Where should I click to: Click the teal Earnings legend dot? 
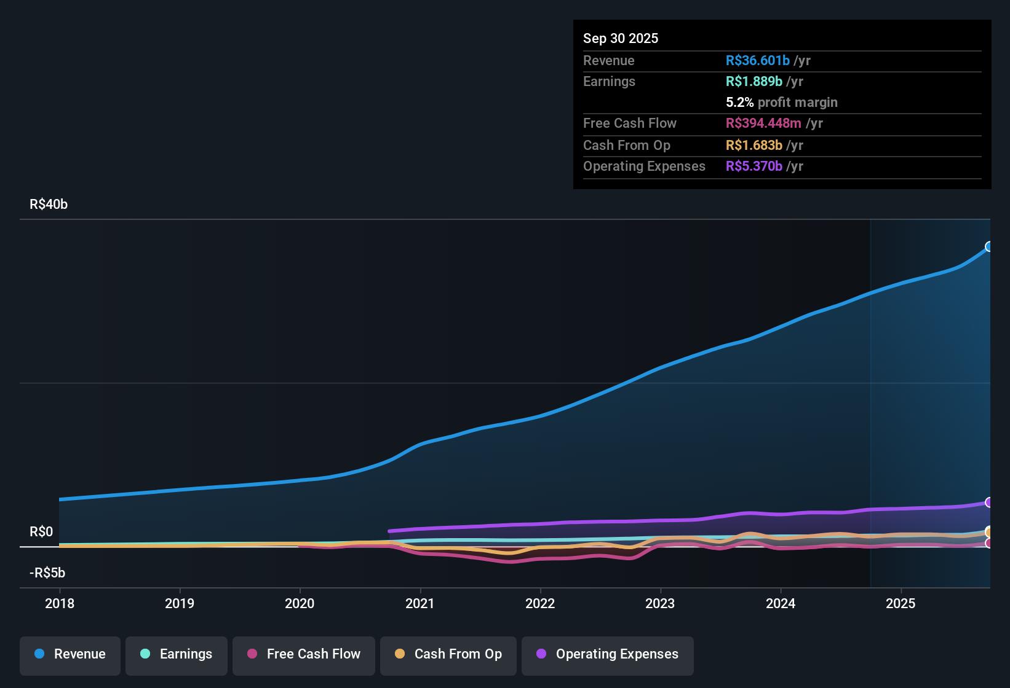[x=145, y=654]
